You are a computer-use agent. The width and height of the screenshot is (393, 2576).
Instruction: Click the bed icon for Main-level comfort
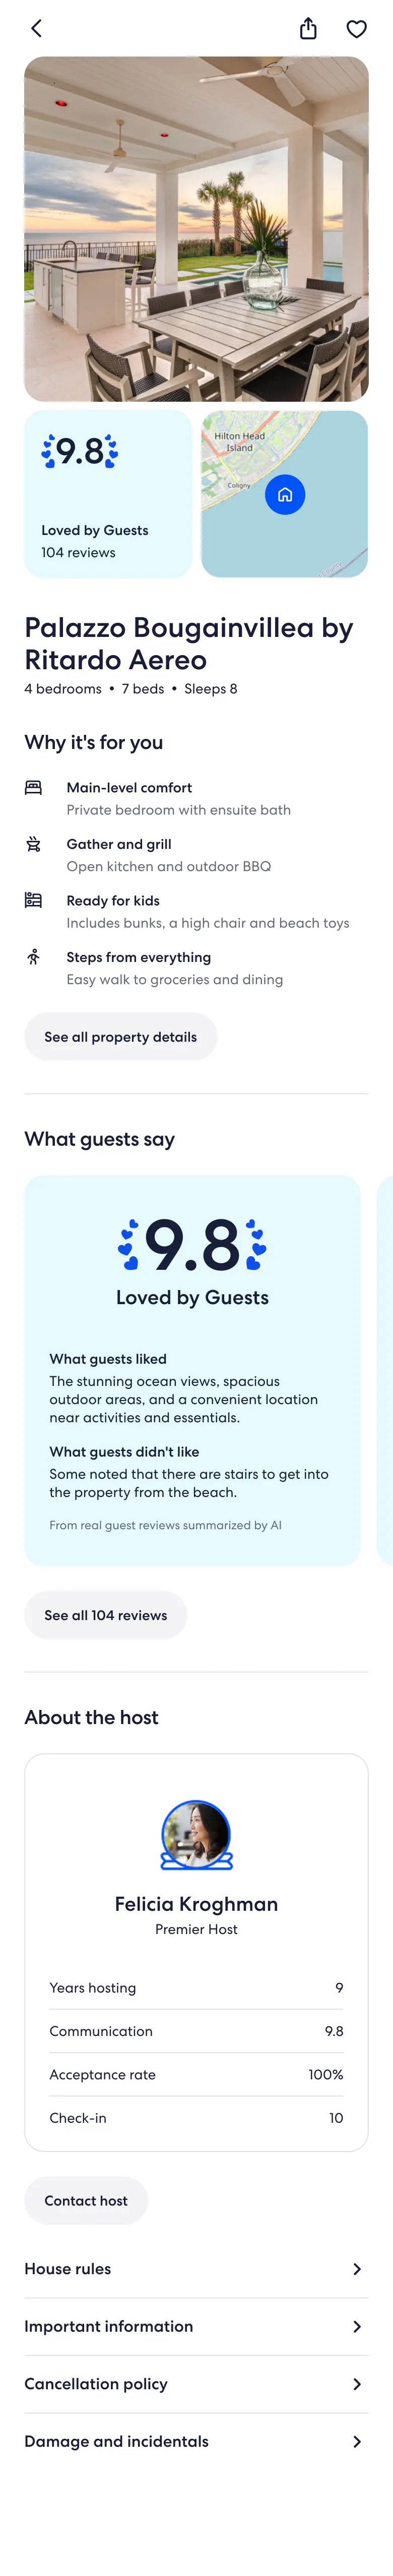(x=33, y=787)
